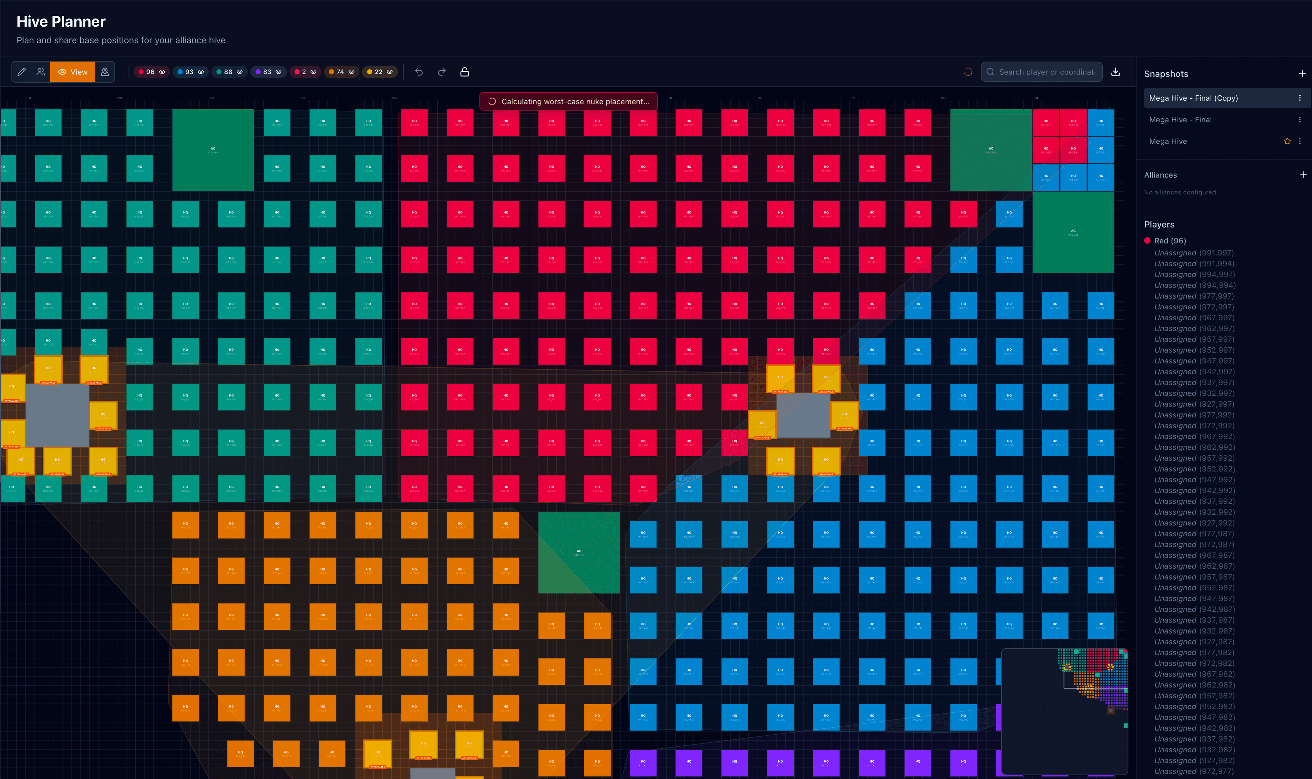This screenshot has height=779, width=1312.
Task: Click the Alliances panel heading
Action: click(x=1160, y=175)
